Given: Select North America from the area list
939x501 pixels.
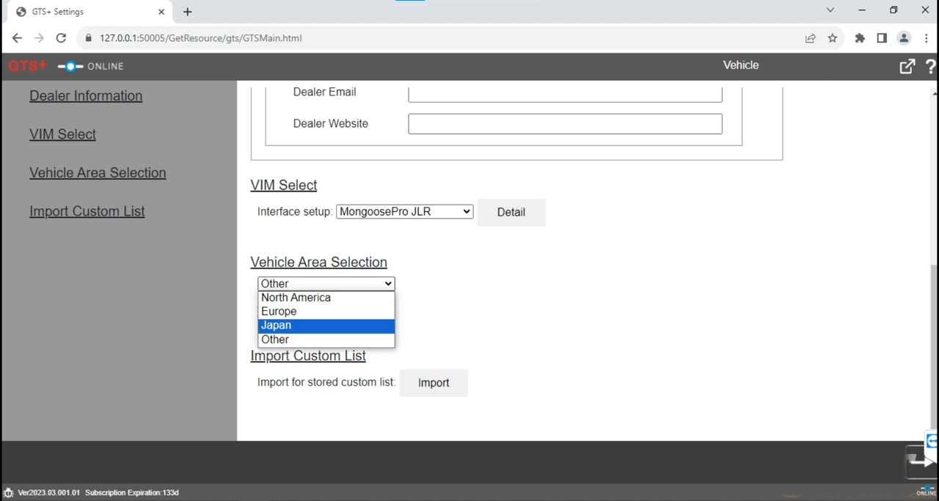Looking at the screenshot, I should pyautogui.click(x=326, y=298).
